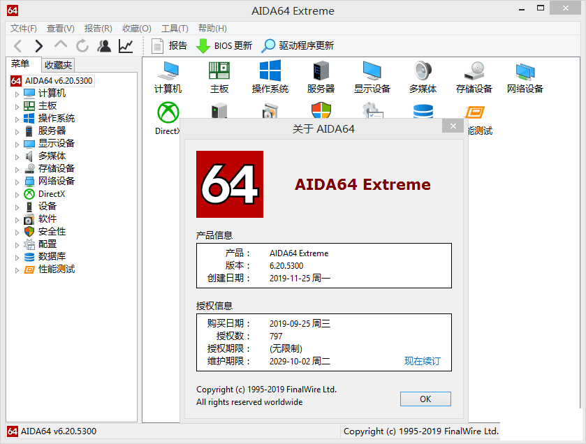Open 网络设备 icon in main pane
Image resolution: width=586 pixels, height=444 pixels.
click(x=525, y=77)
